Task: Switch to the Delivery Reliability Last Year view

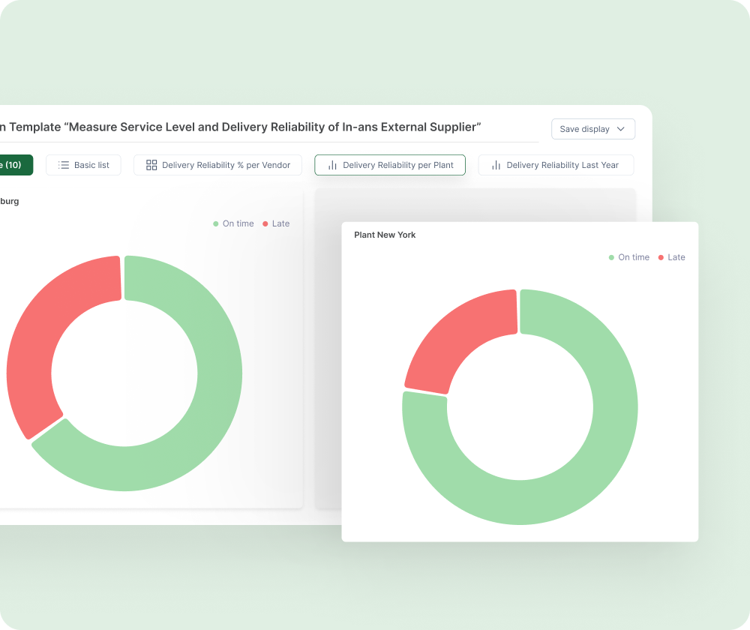Action: (x=556, y=165)
